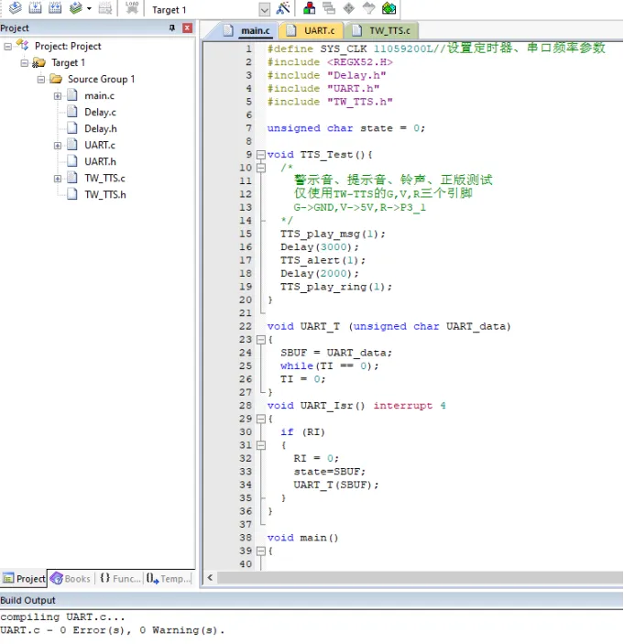Click the horizontal scrollbar left arrow
The width and height of the screenshot is (624, 644).
coord(210,578)
